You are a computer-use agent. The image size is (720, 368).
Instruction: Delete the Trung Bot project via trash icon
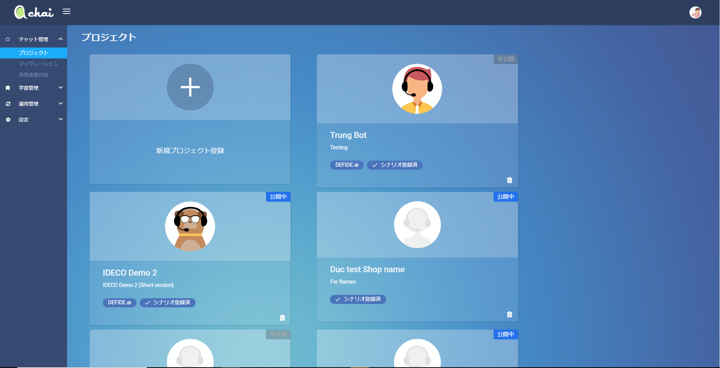pyautogui.click(x=509, y=180)
